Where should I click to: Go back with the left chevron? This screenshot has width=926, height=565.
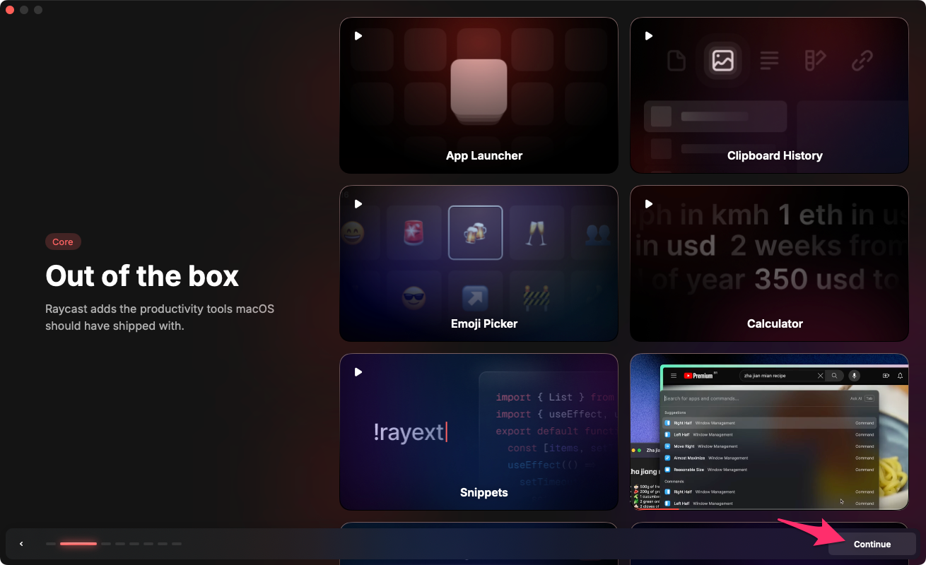21,544
